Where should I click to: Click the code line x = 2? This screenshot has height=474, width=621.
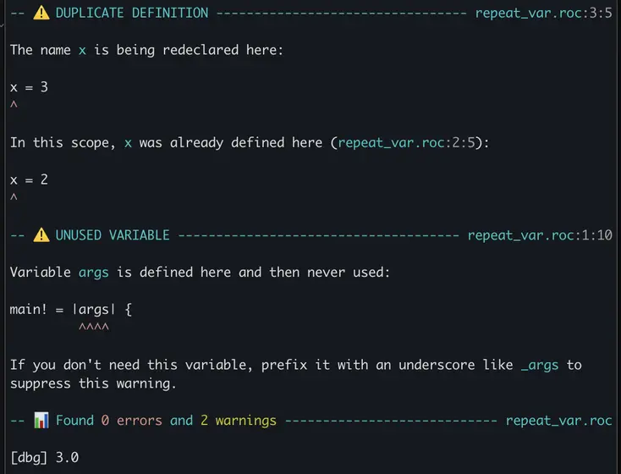(29, 179)
